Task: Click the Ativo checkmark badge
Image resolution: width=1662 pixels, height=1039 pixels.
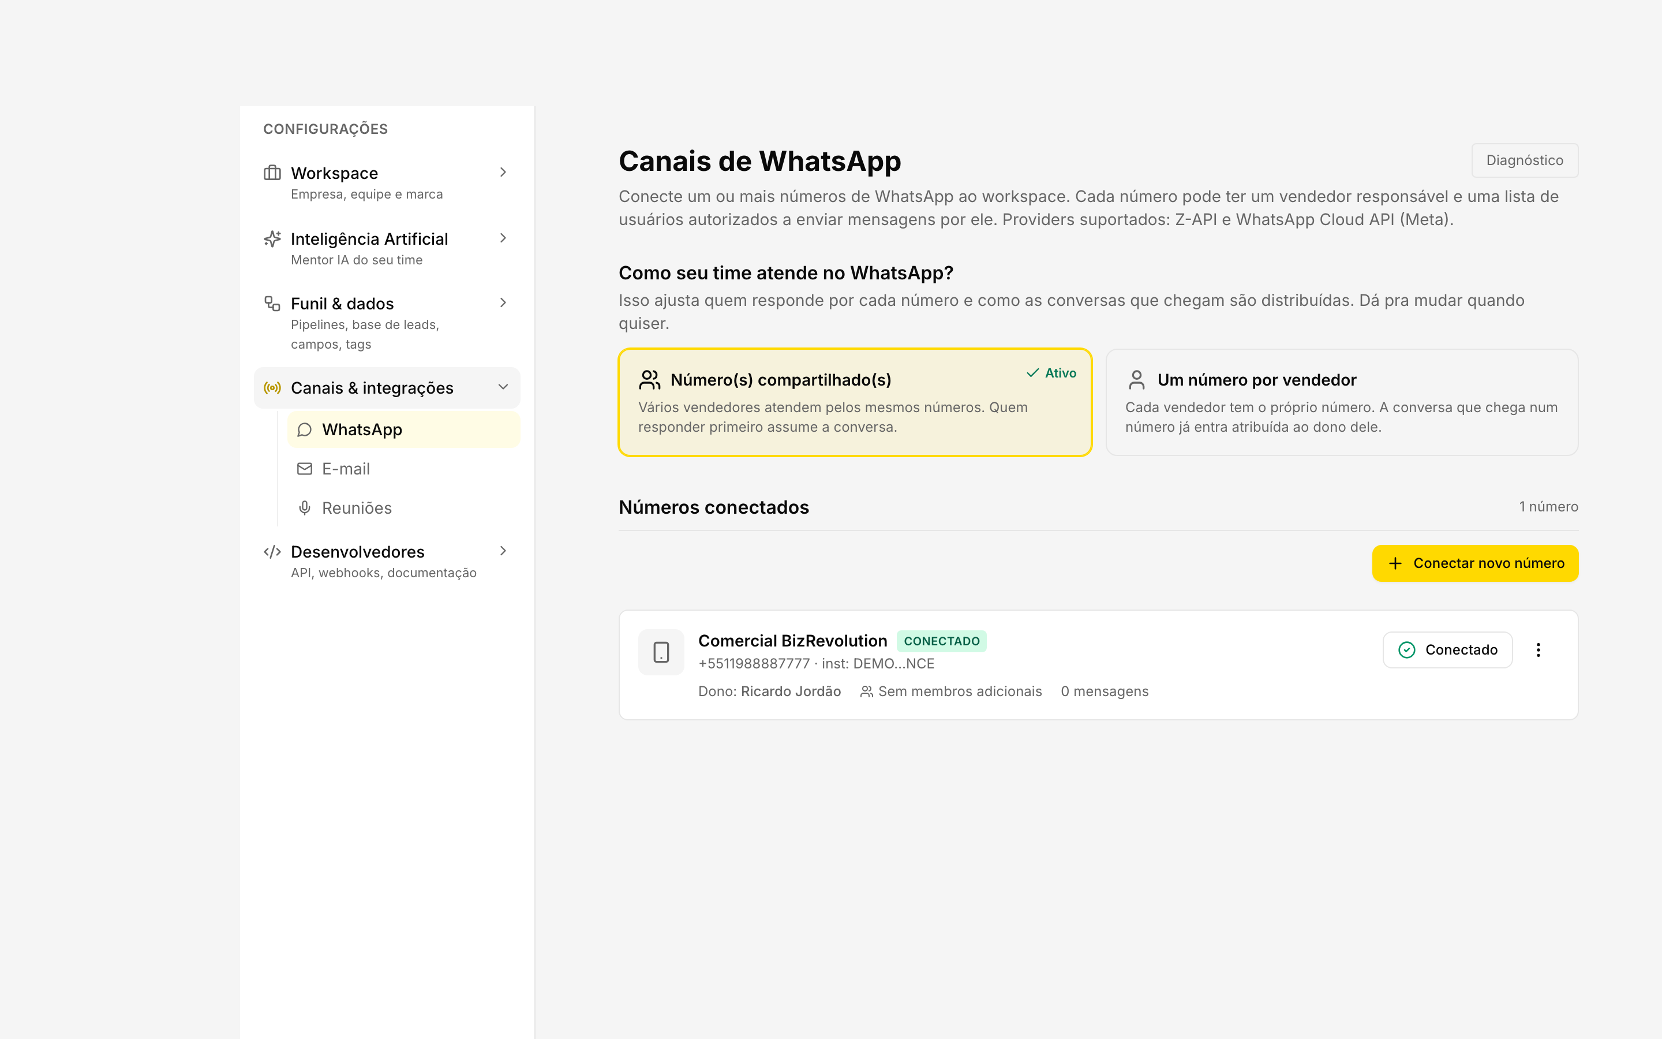Action: pos(1051,373)
